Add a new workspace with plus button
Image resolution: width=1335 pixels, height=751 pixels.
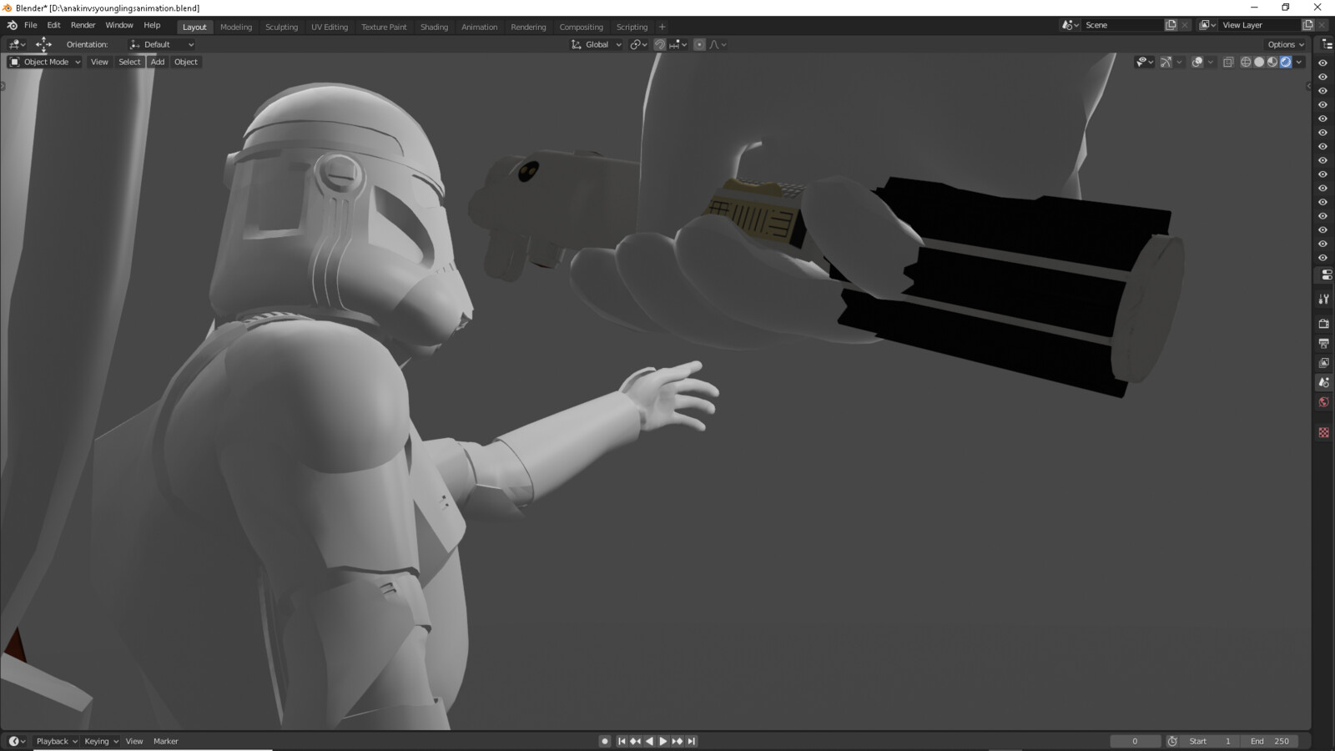point(662,27)
